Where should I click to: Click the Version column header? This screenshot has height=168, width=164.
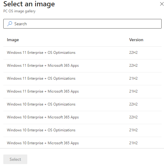pos(136,40)
